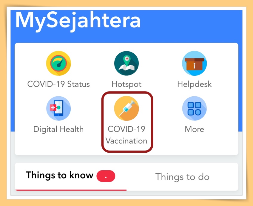Click the Hotspot text label
Screen dimensions: 253x206
[126, 84]
